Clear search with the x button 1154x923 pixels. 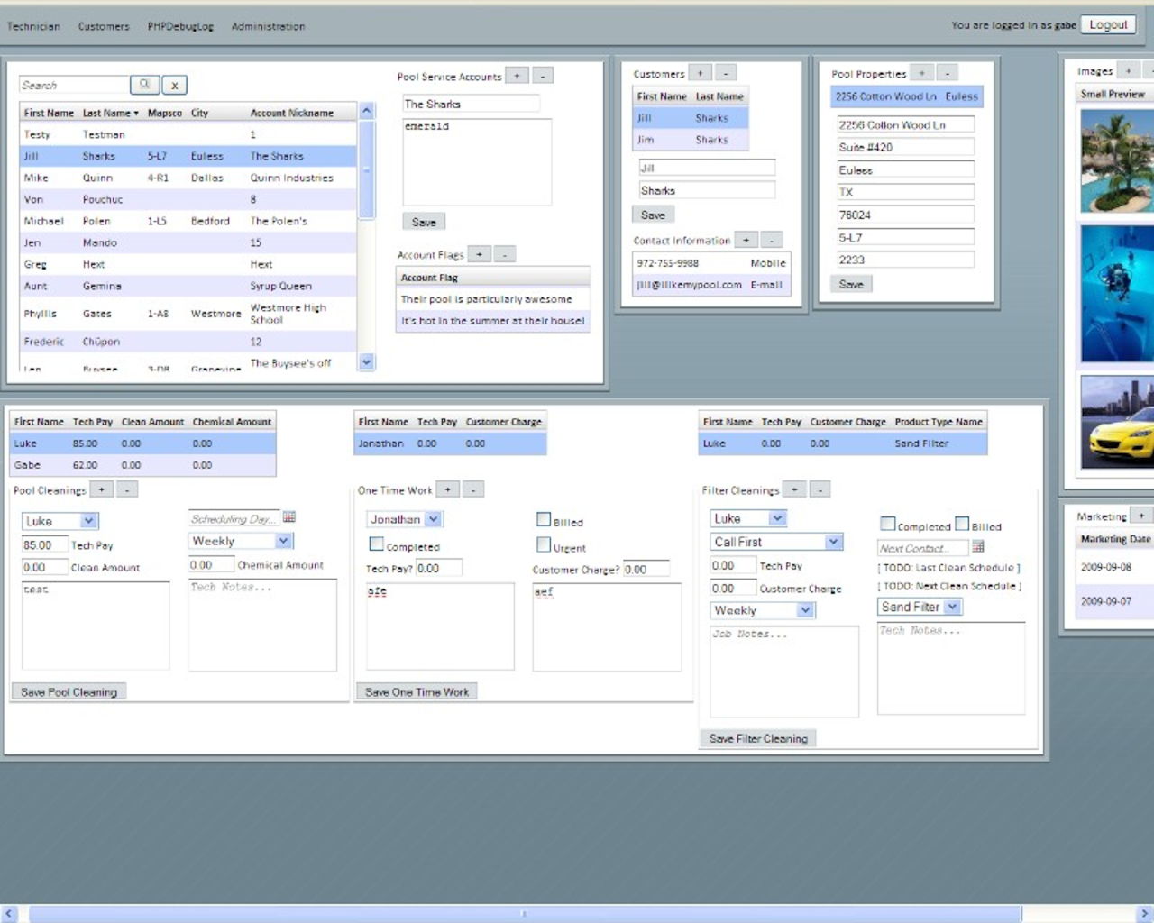point(174,86)
